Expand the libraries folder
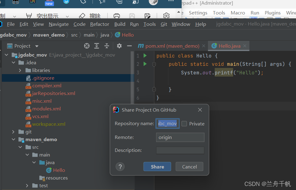 pos(20,70)
